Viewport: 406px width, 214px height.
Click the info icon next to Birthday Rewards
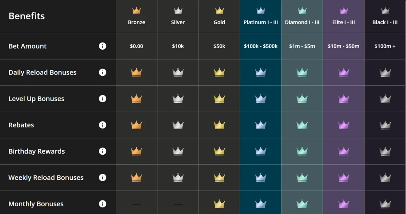(x=103, y=151)
